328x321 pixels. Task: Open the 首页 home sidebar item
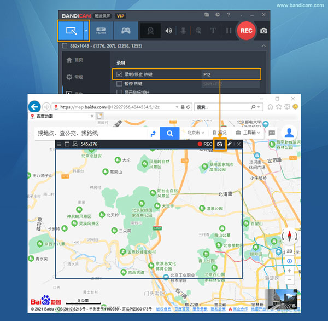(x=75, y=60)
